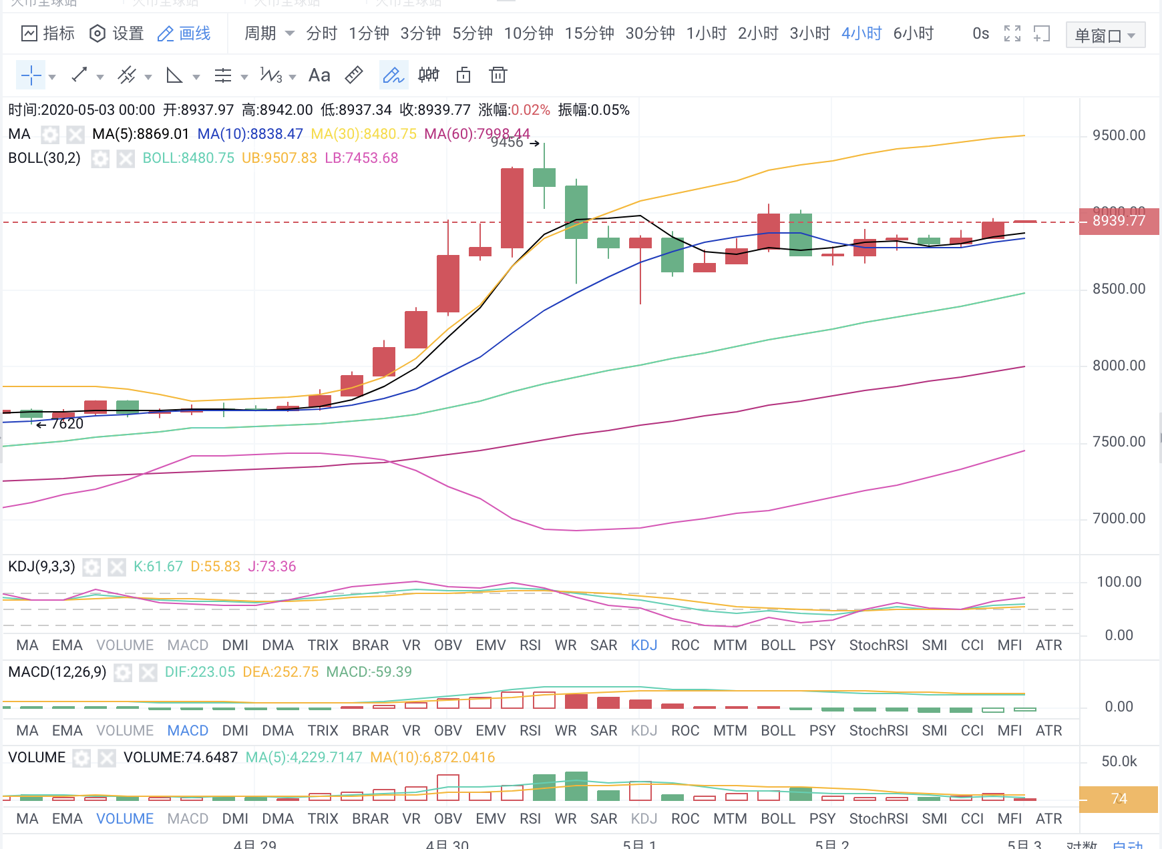
Task: Open the 单窗口 window layout dropdown
Action: [x=1105, y=35]
